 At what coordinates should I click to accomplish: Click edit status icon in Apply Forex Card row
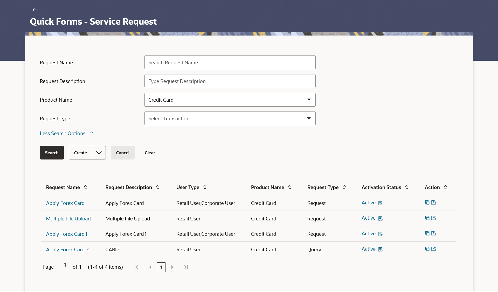point(381,203)
